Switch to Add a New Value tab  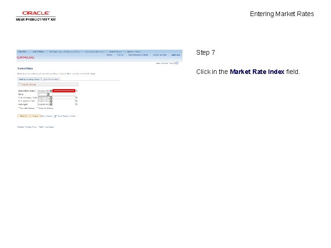click(x=51, y=79)
